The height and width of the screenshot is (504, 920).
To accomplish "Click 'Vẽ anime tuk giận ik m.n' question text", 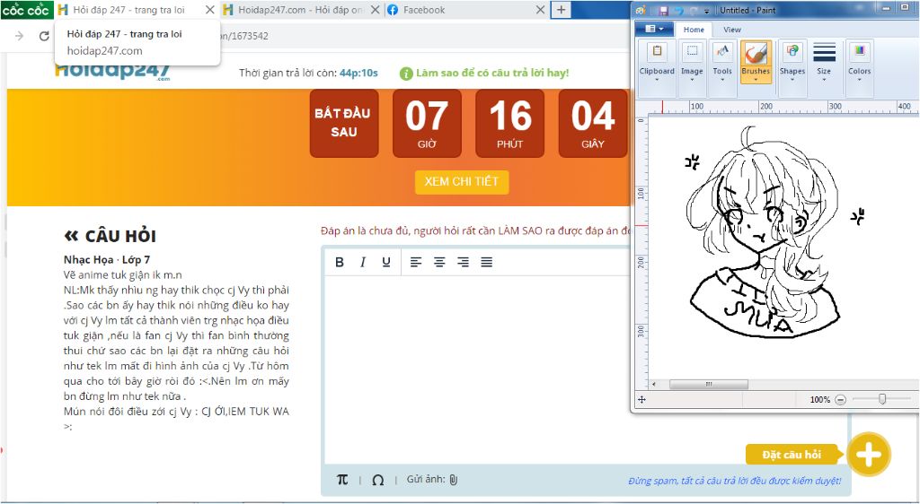I will (x=122, y=274).
